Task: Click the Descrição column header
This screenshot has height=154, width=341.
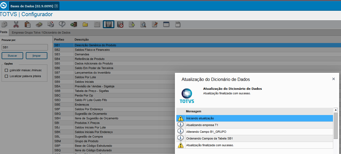Action: (x=82, y=40)
